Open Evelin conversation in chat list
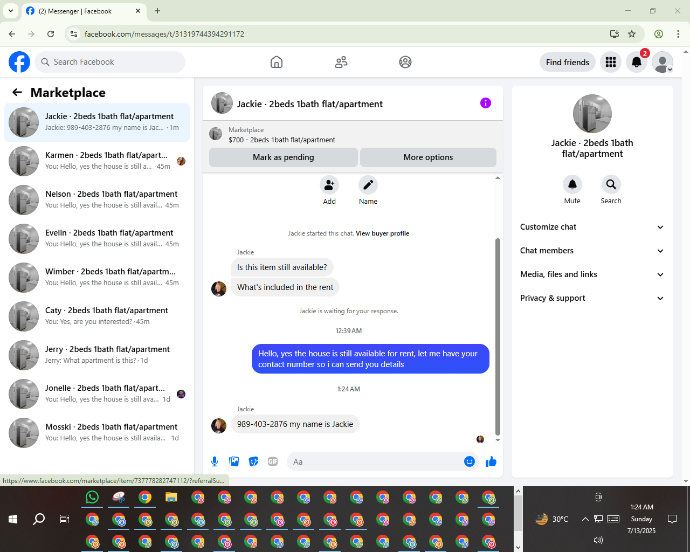 [97, 239]
